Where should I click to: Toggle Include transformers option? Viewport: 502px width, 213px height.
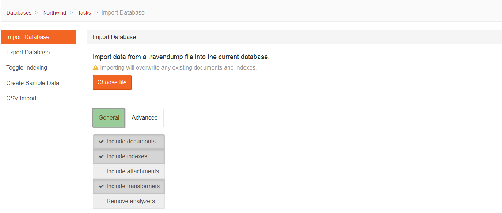pos(129,186)
